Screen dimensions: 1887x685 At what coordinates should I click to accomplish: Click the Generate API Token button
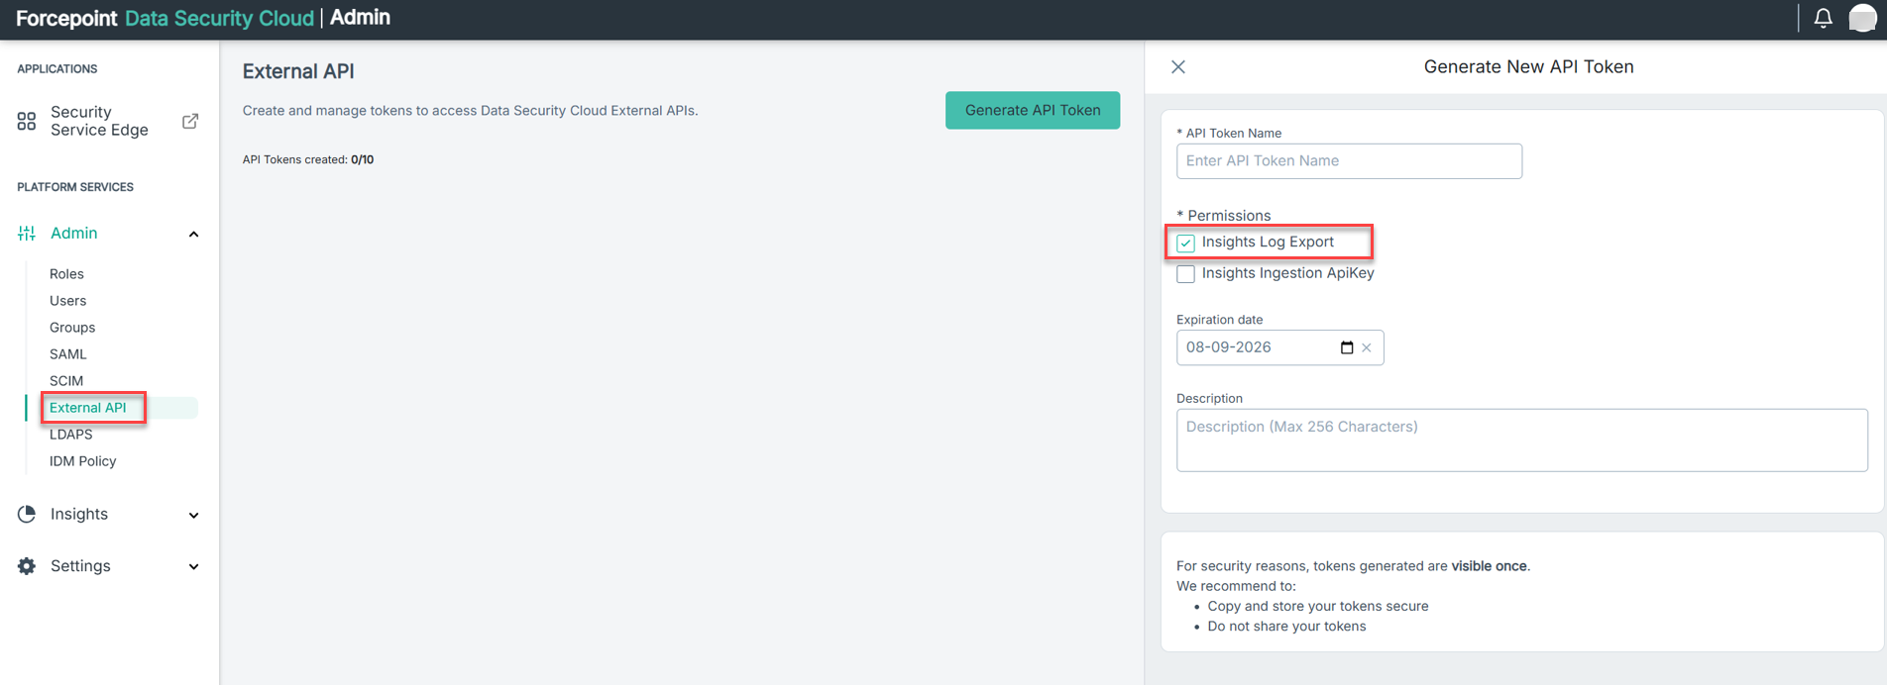pyautogui.click(x=1032, y=110)
